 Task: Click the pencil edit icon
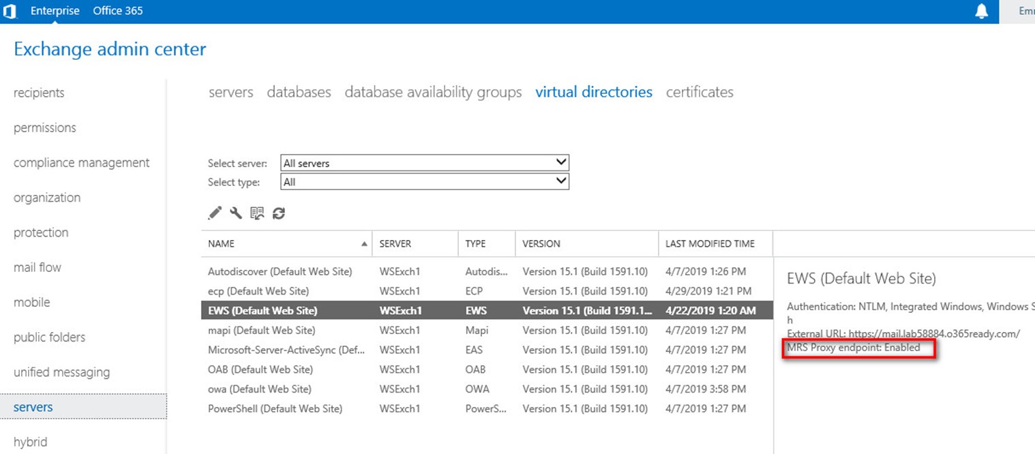point(215,213)
